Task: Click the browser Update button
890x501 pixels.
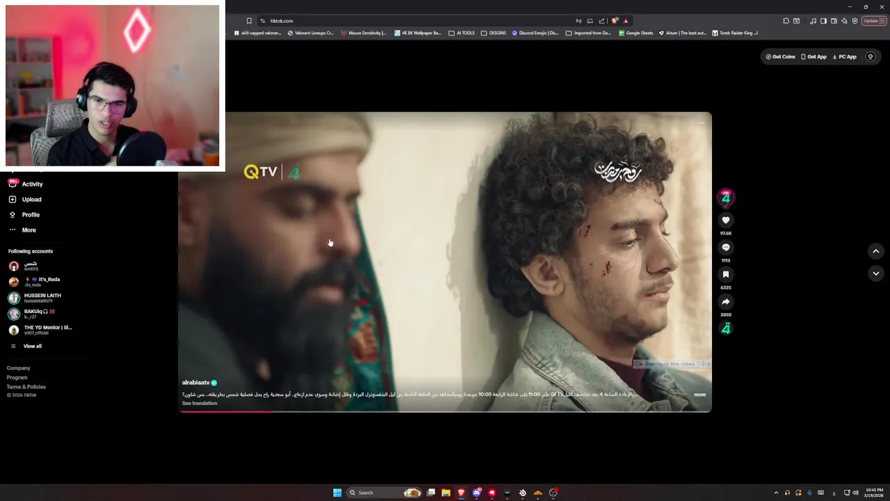Action: pyautogui.click(x=873, y=21)
